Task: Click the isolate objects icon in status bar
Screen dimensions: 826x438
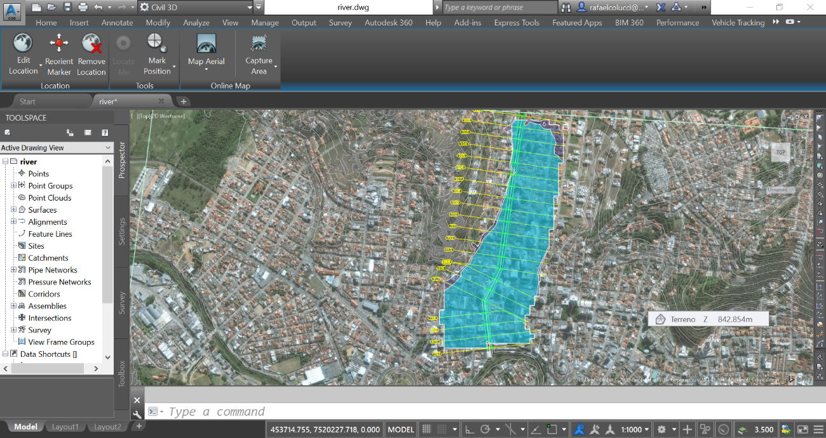Action: pos(704,429)
